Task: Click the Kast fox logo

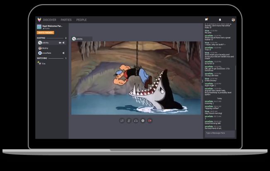Action: click(39, 19)
